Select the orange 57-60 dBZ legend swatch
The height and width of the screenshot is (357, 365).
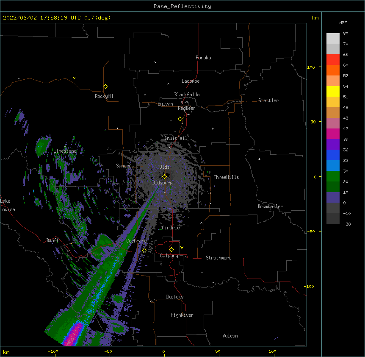333,70
